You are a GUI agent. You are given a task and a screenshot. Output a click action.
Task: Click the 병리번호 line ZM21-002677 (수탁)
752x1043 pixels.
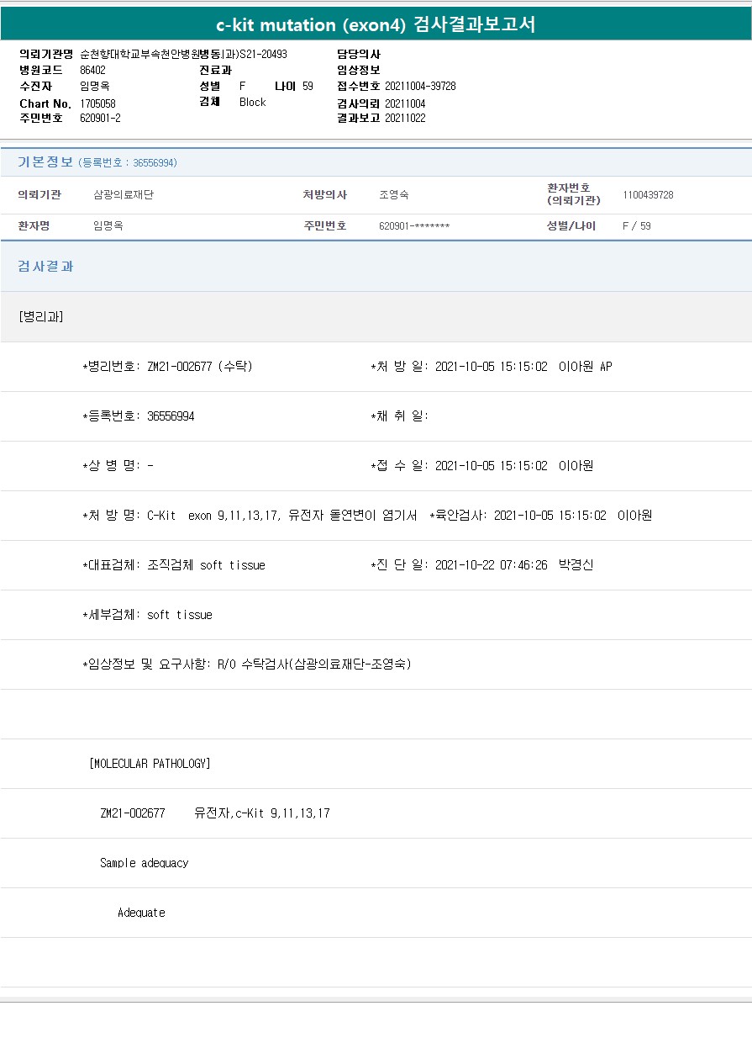[167, 367]
